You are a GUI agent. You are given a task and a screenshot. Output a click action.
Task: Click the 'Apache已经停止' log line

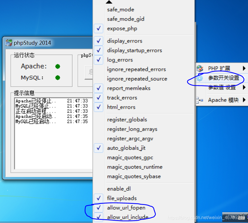[52, 101]
